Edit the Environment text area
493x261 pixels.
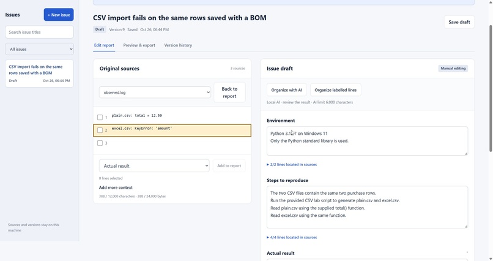tap(367, 141)
